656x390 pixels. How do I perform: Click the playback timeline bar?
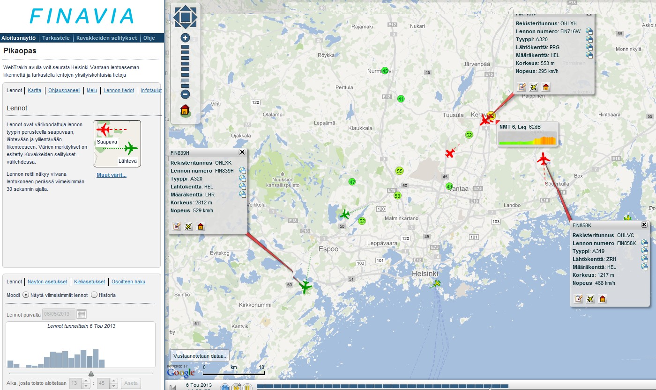[382, 386]
